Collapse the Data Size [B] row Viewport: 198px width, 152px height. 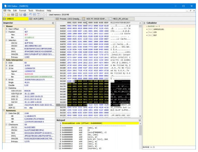[x=6, y=113]
